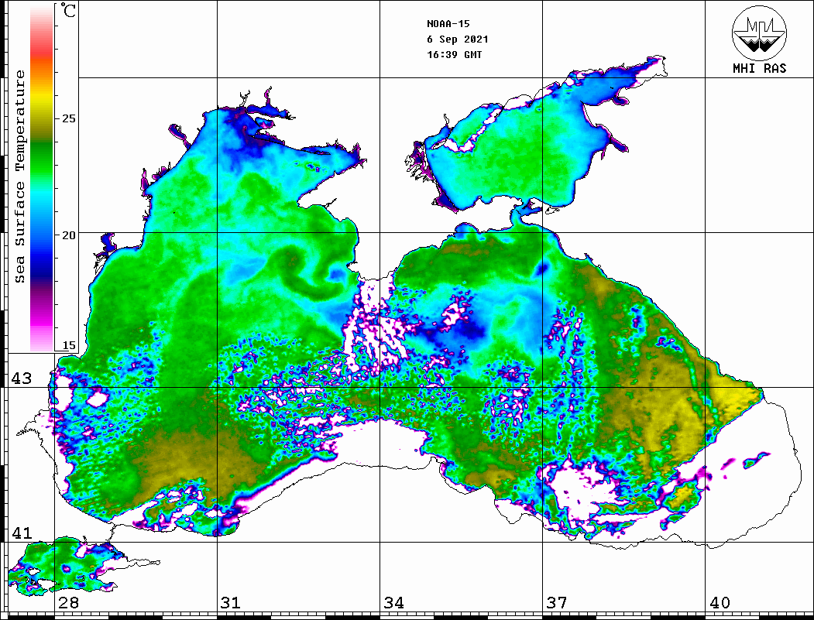Click the latitude label '43'

click(22, 379)
